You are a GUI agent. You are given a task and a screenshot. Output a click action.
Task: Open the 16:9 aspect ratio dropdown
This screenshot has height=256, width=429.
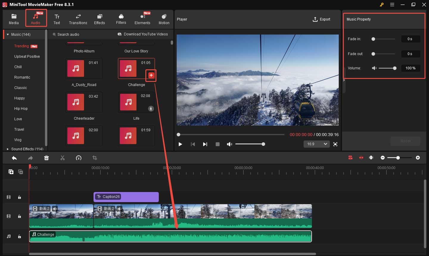click(316, 144)
